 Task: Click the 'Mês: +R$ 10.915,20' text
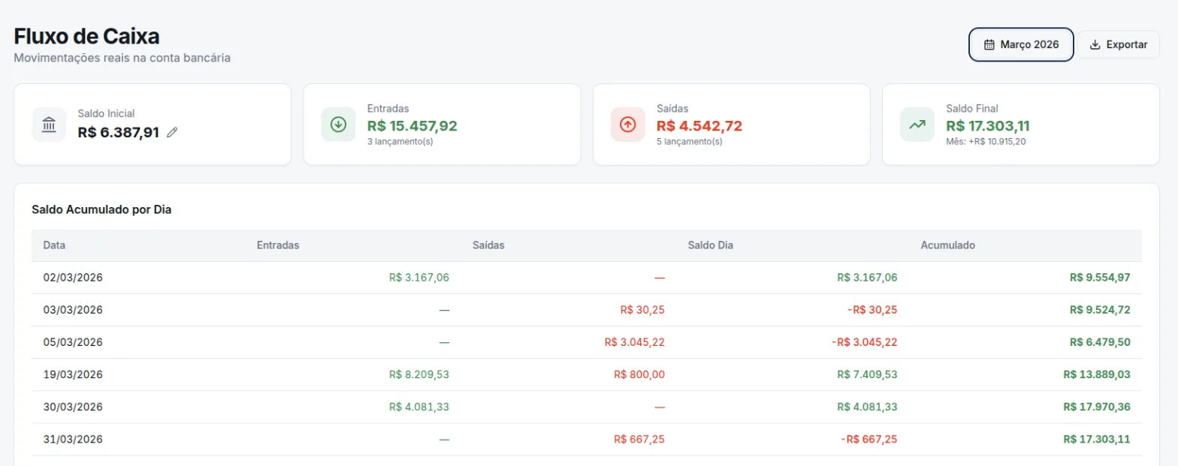click(x=987, y=141)
